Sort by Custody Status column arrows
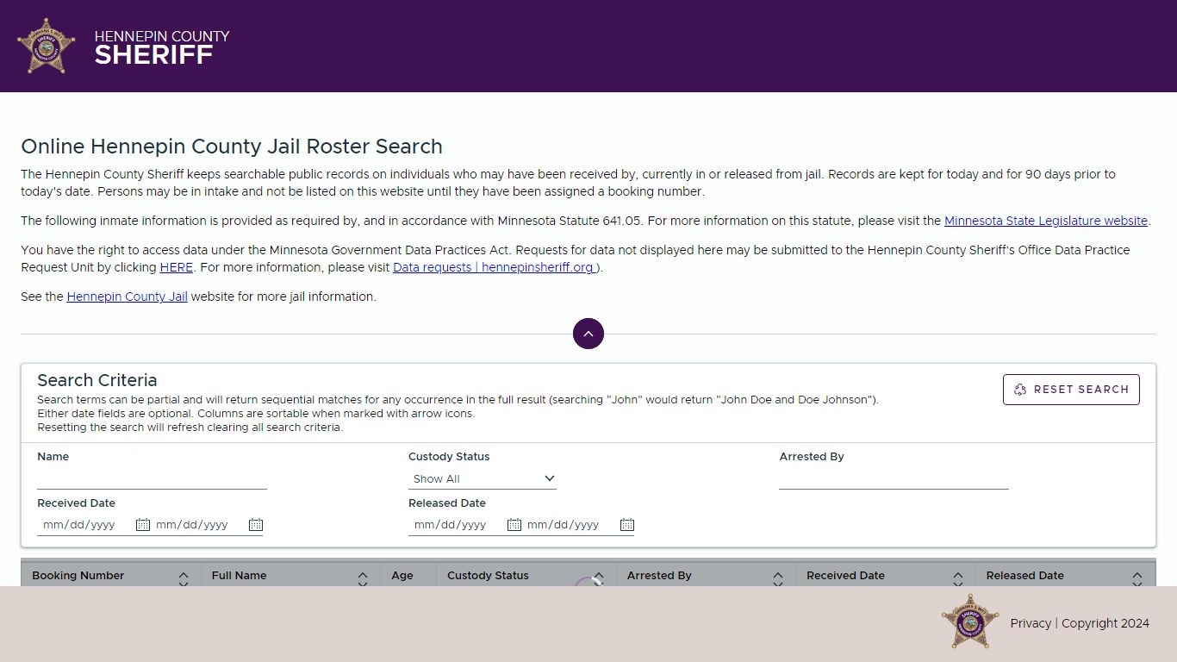The width and height of the screenshot is (1177, 662). pos(599,578)
